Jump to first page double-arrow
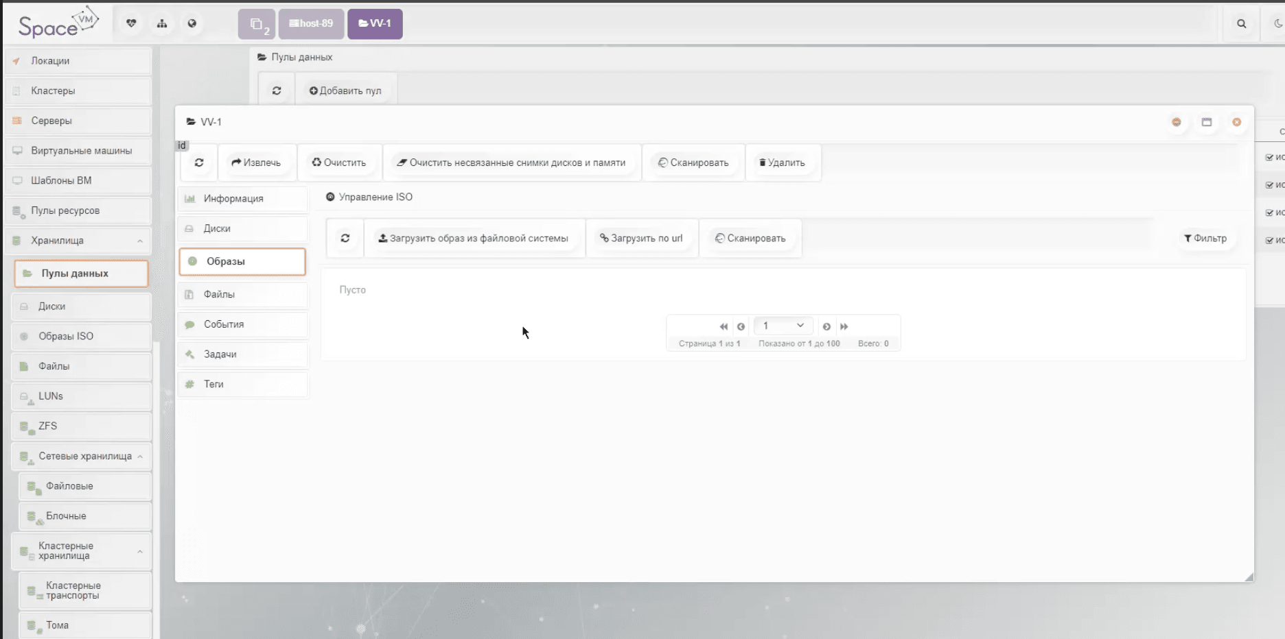 click(723, 326)
